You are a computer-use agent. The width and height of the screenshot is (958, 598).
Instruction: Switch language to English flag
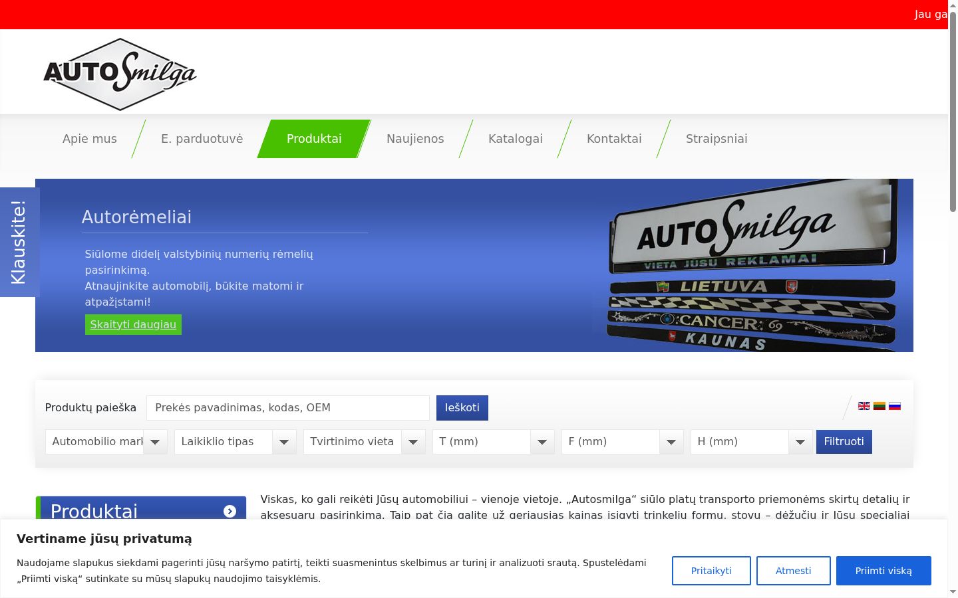[864, 406]
